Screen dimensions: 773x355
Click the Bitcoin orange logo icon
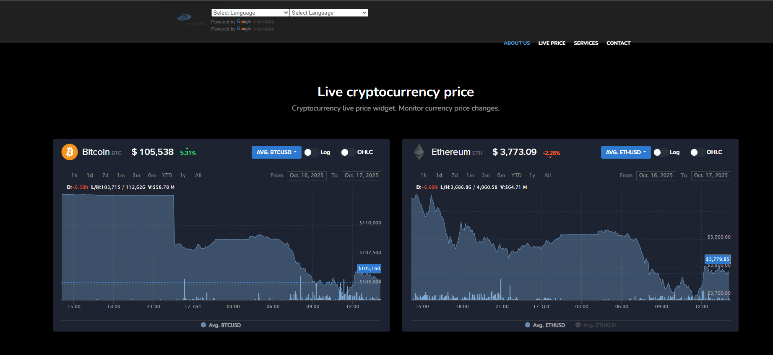click(x=70, y=152)
